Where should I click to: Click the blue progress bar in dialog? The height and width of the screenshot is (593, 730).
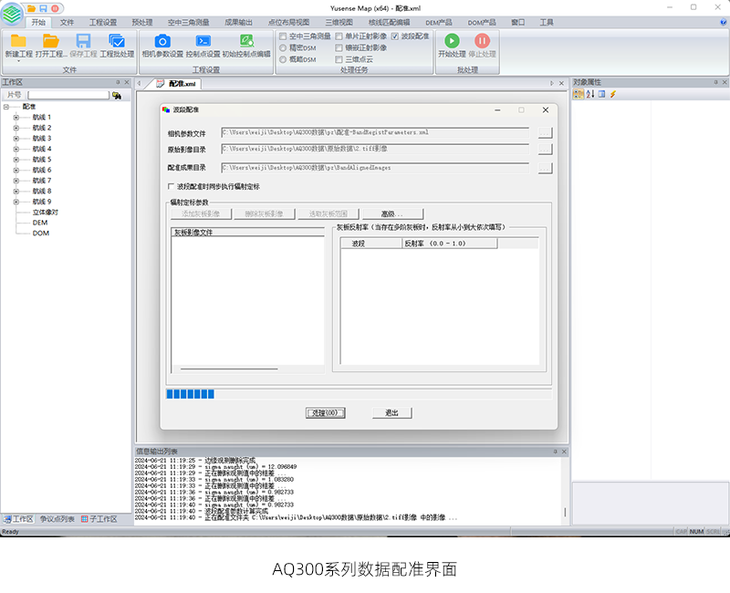point(190,394)
